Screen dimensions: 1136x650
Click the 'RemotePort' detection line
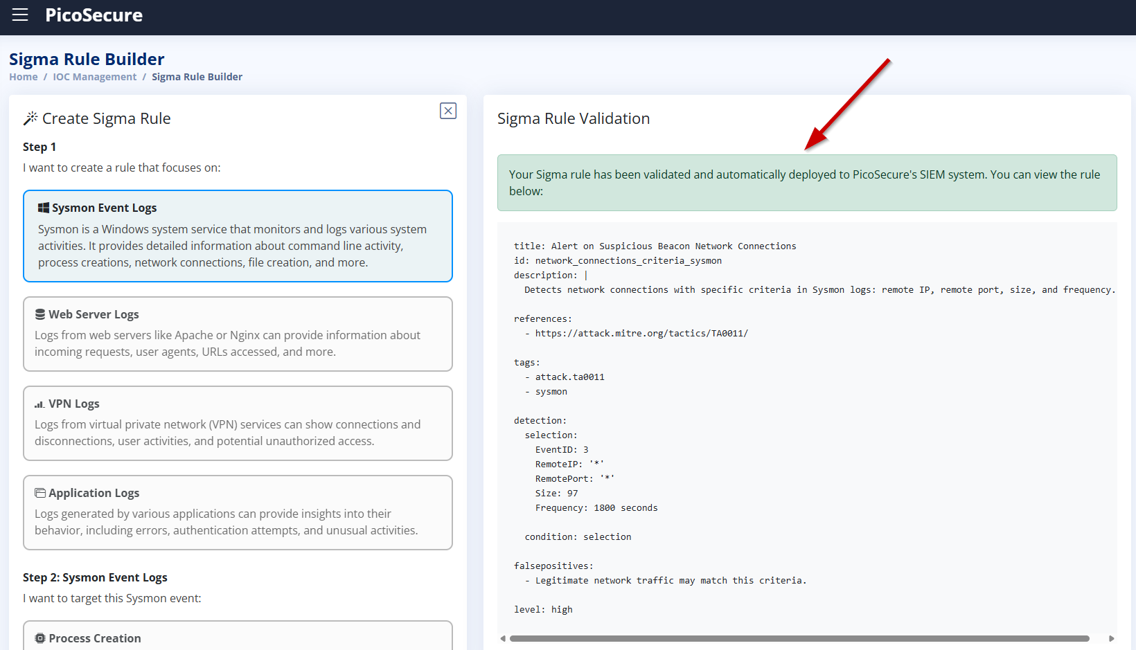575,479
